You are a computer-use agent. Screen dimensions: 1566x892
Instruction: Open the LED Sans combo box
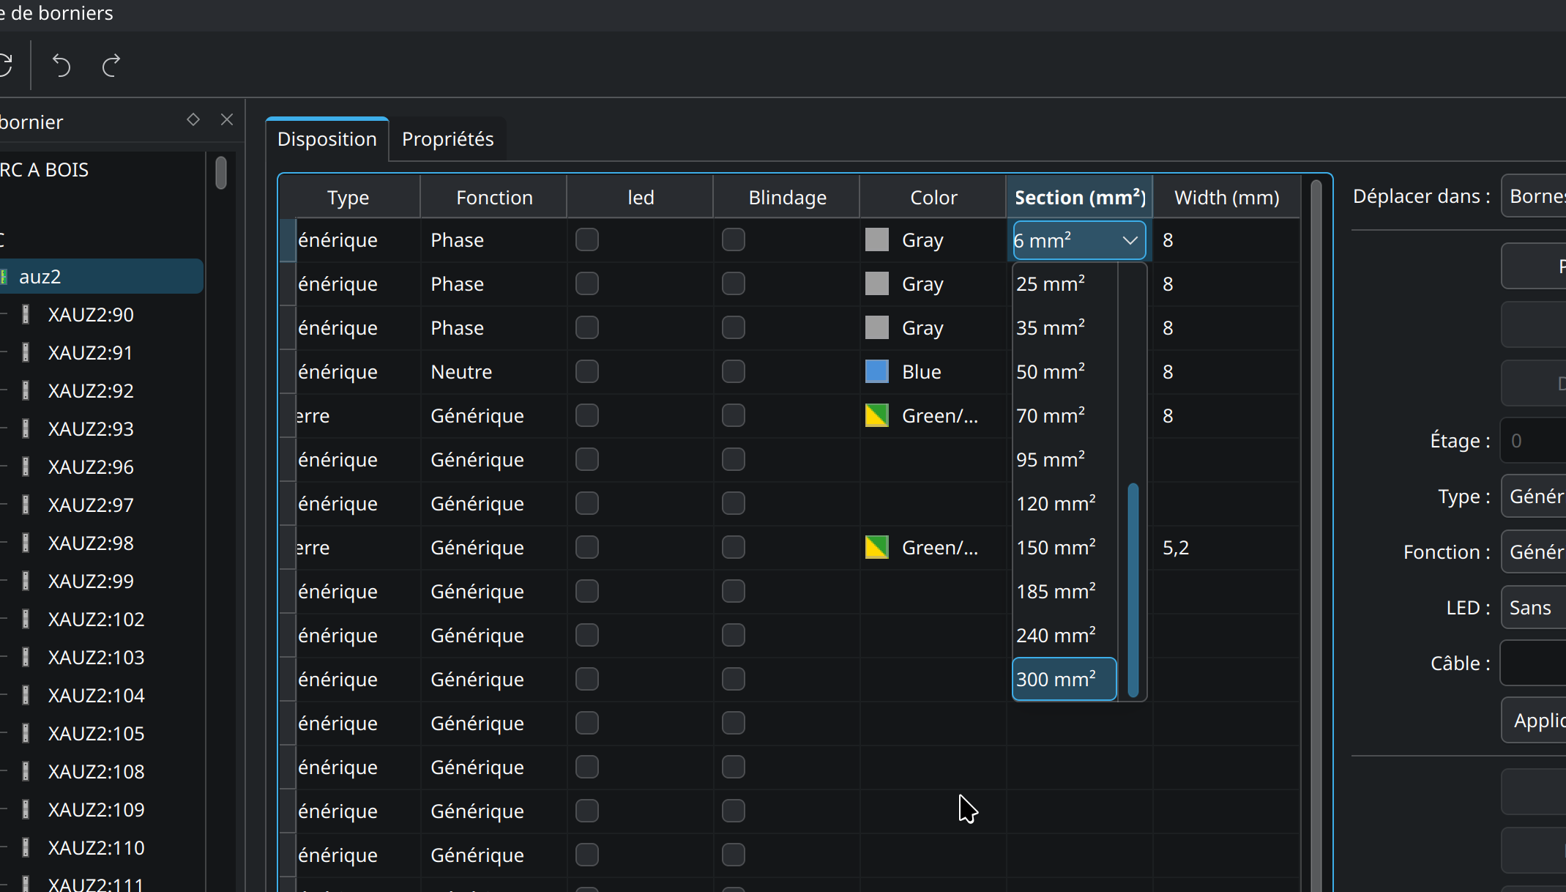1533,607
